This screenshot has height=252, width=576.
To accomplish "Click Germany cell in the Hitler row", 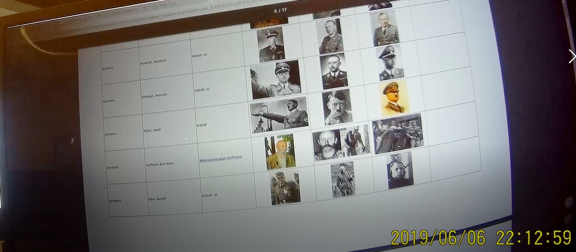I will click(x=124, y=132).
